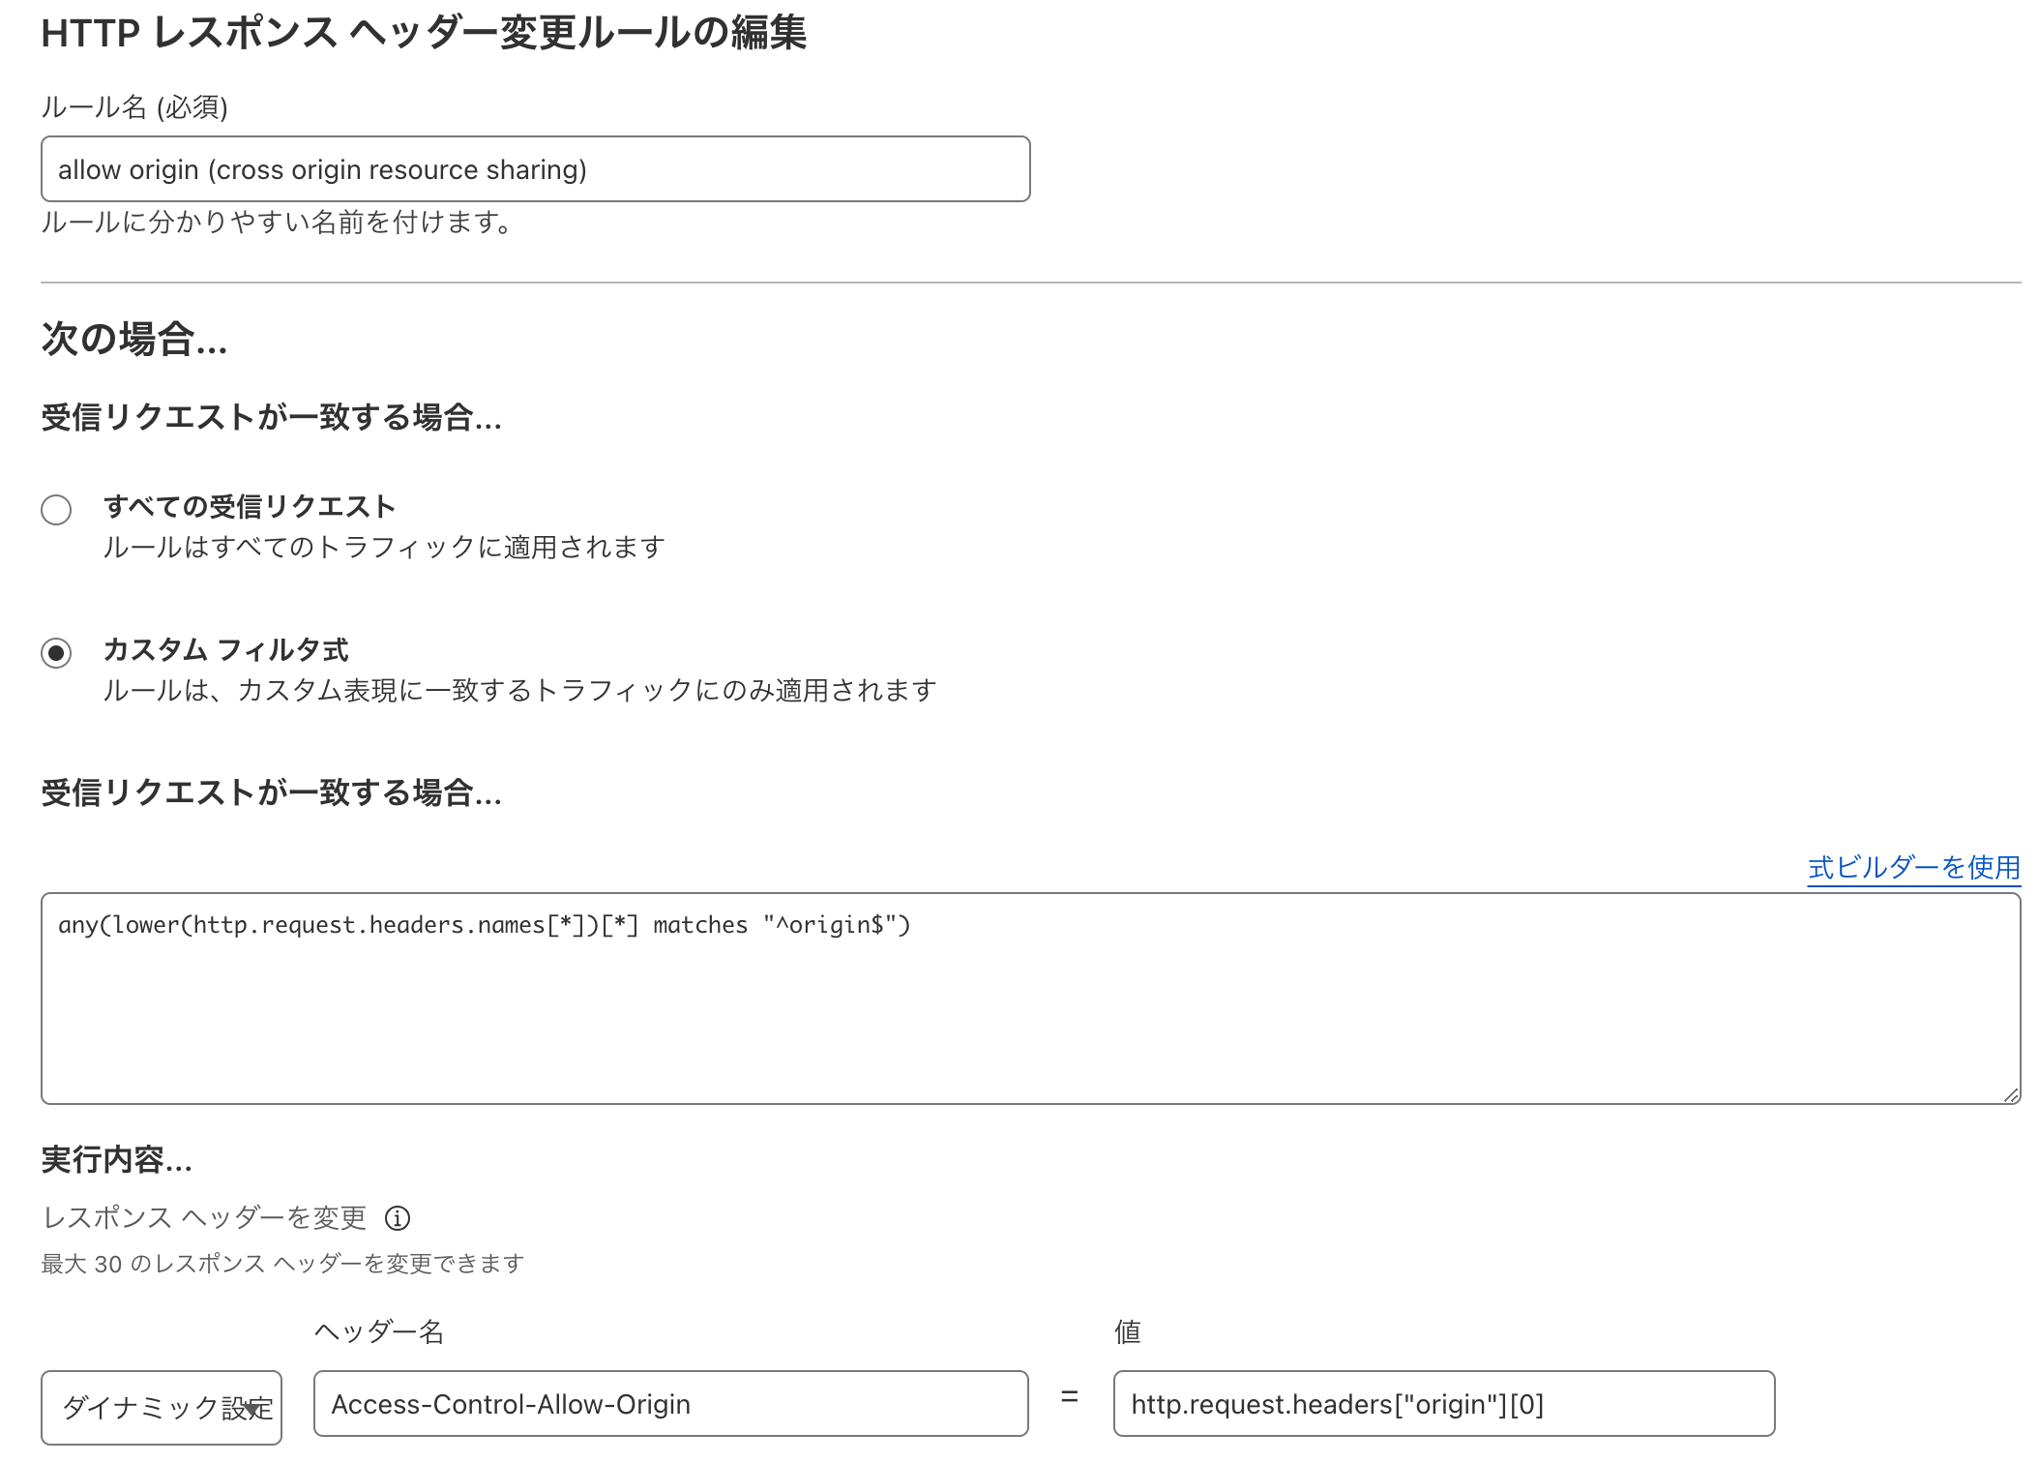Select the すべての受信リクエスト radio option
Image resolution: width=2039 pixels, height=1463 pixels.
click(x=56, y=508)
